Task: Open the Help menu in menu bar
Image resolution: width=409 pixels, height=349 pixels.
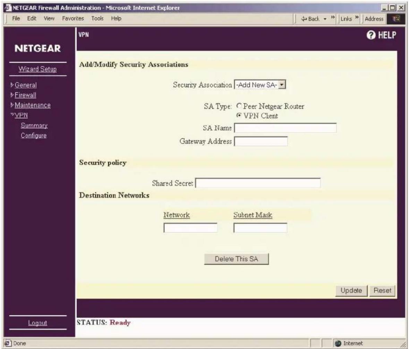Action: pyautogui.click(x=116, y=18)
